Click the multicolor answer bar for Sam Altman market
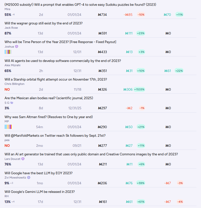Viewport: 201px width, 208px height. 8,127
